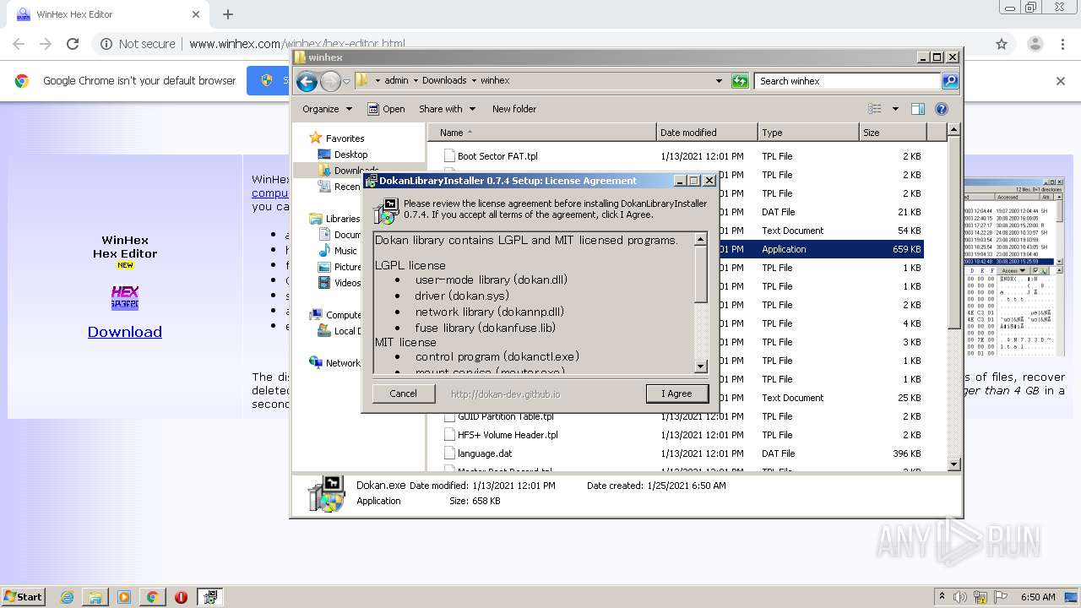Open media player taskbar icon
1081x608 pixels.
124,597
